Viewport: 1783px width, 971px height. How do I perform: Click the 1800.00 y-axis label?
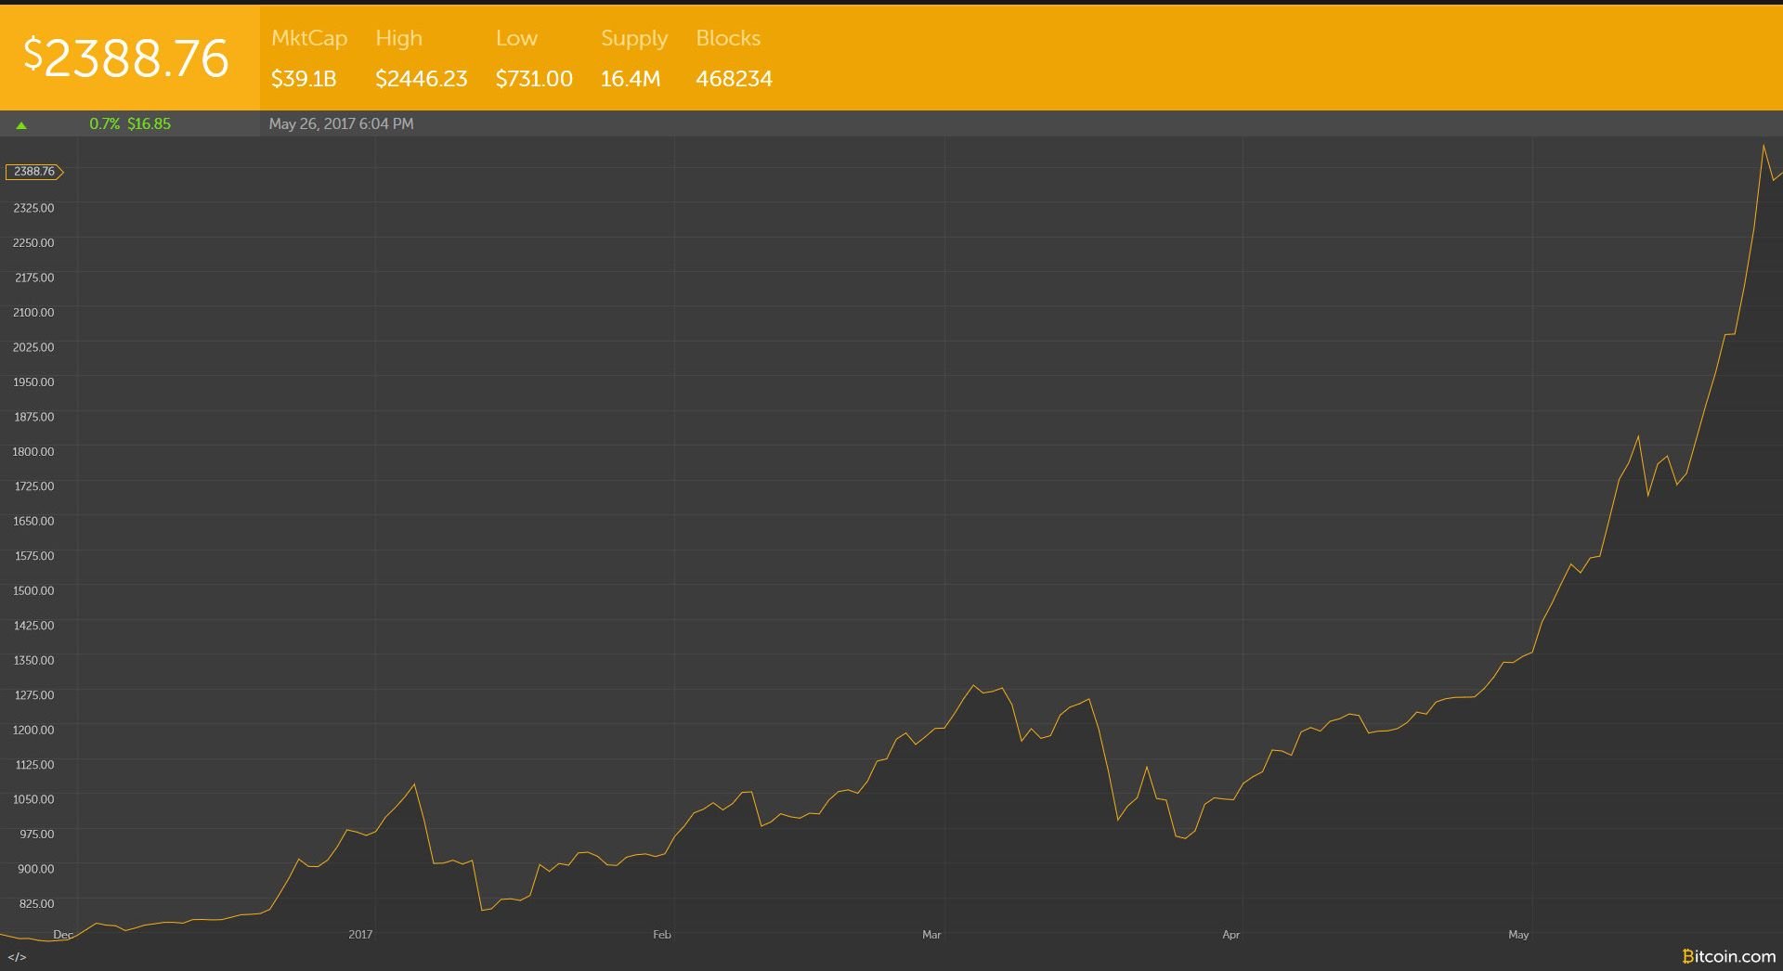[33, 451]
